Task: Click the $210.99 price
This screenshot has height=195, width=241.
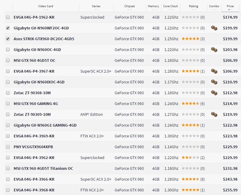Action: point(230,82)
